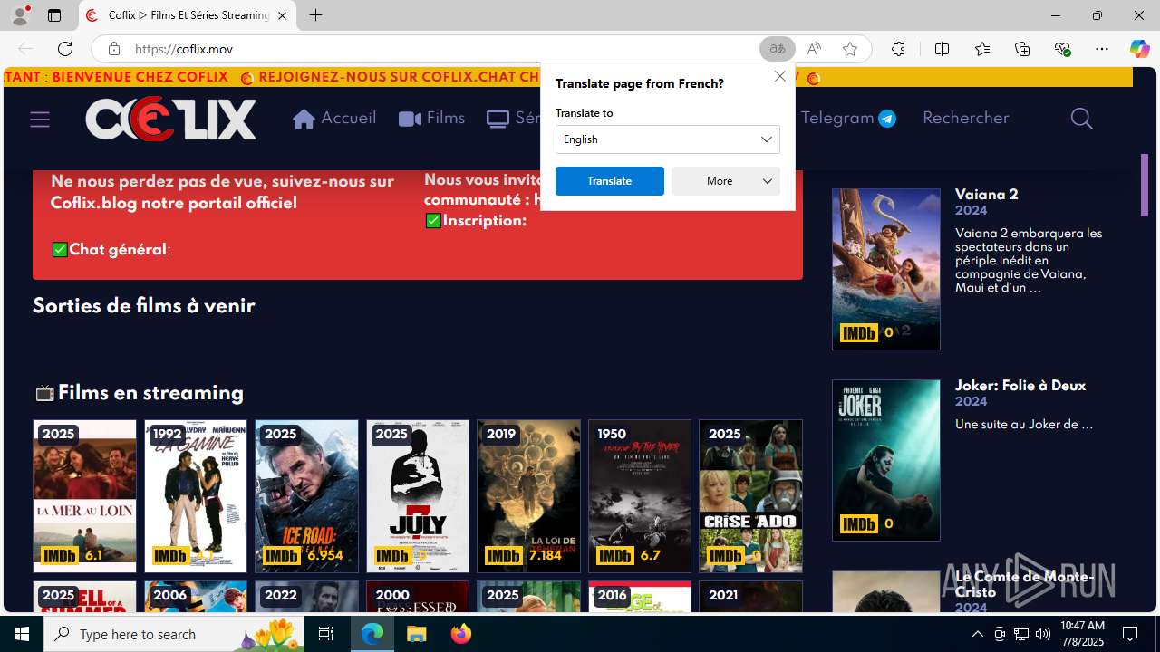Open the July 2025 movie poster
Viewport: 1160px width, 652px height.
pyautogui.click(x=418, y=496)
